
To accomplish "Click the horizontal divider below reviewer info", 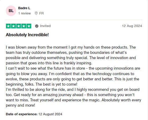I will click(x=74, y=20).
